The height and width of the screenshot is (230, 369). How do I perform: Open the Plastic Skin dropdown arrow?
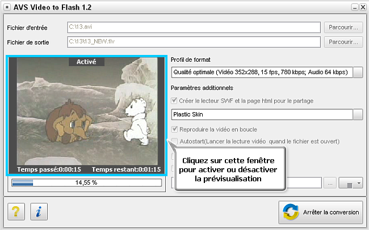358,114
